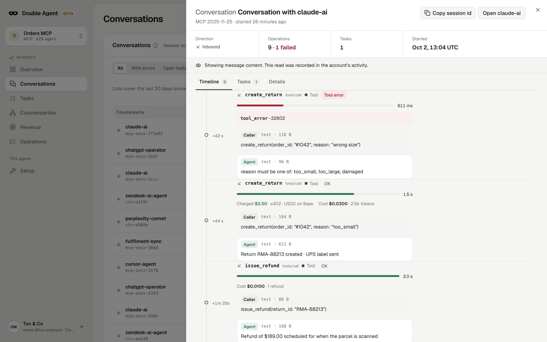The image size is (547, 342).
Task: Click the tool_error -32602 message
Action: (x=324, y=118)
